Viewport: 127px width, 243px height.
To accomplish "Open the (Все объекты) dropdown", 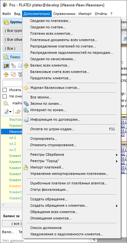I will pos(12,39).
